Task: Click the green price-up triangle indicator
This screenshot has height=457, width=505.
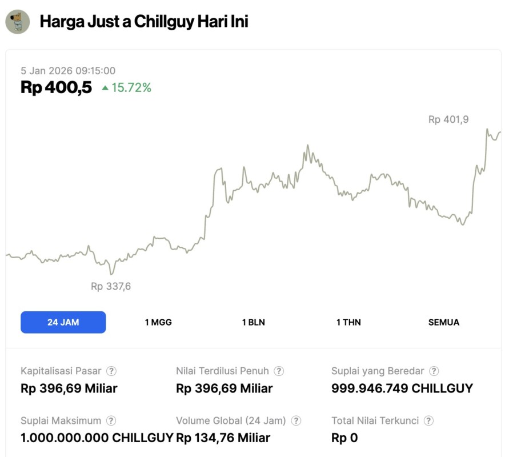Action: 105,88
